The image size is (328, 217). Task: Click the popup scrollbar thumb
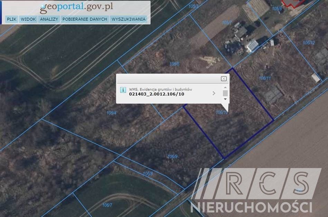tap(225, 93)
